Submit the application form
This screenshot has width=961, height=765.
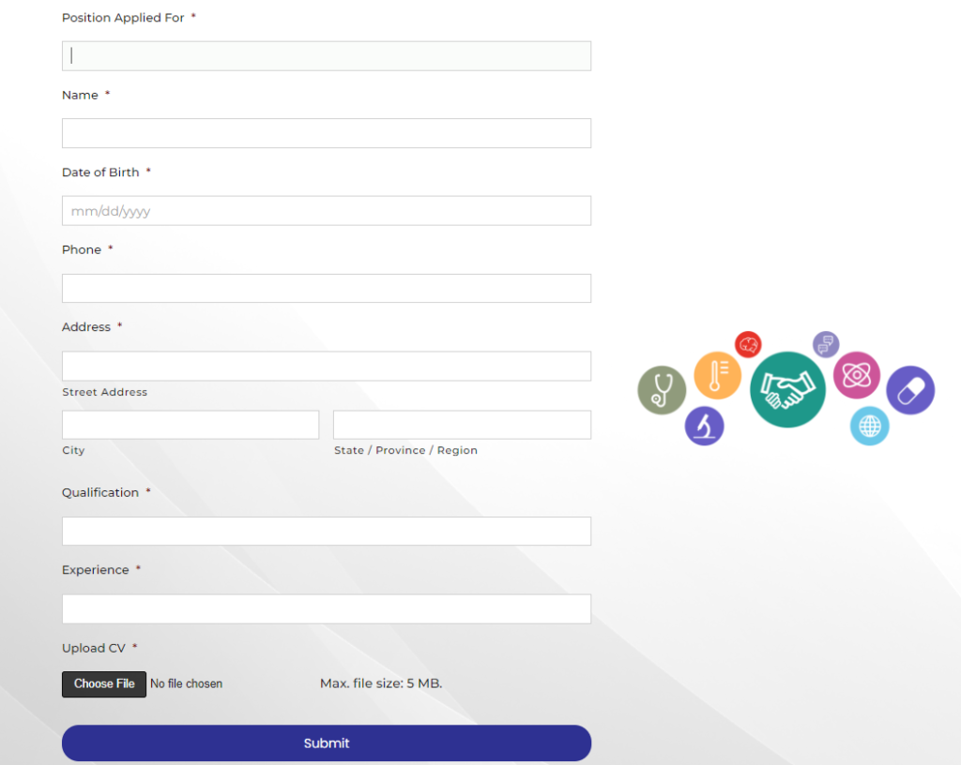(x=326, y=742)
